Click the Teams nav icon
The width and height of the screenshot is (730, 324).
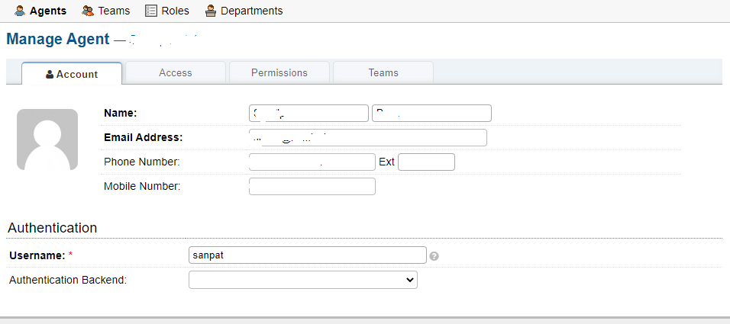[88, 11]
